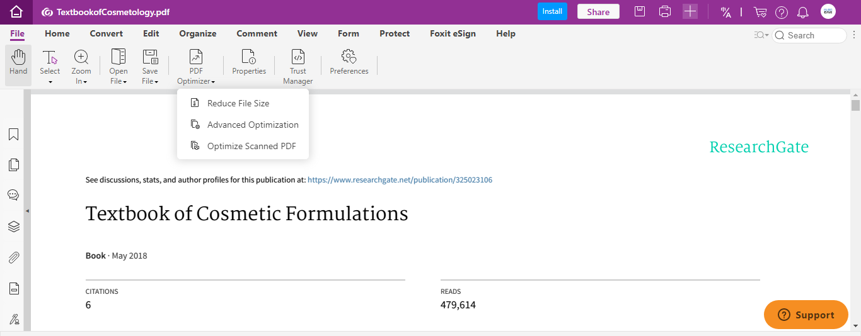This screenshot has width=861, height=336.
Task: Switch to the Comment tab
Action: [257, 34]
